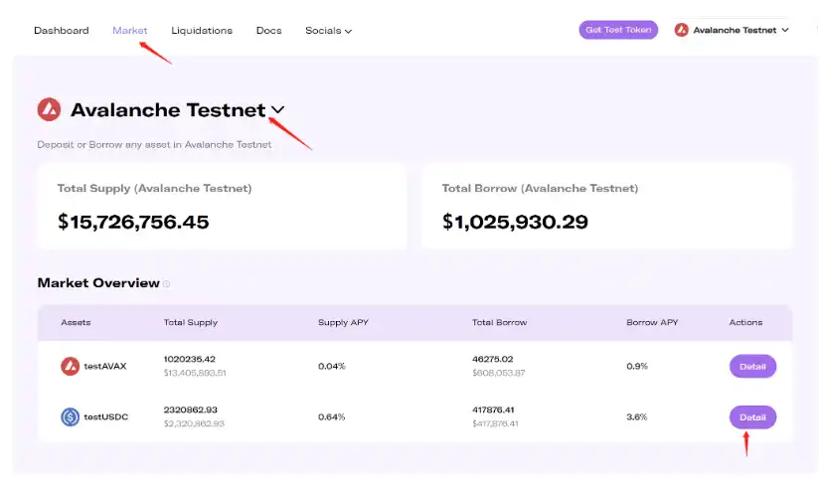This screenshot has width=821, height=489.
Task: Click the testAVAX token icon
Action: (71, 366)
